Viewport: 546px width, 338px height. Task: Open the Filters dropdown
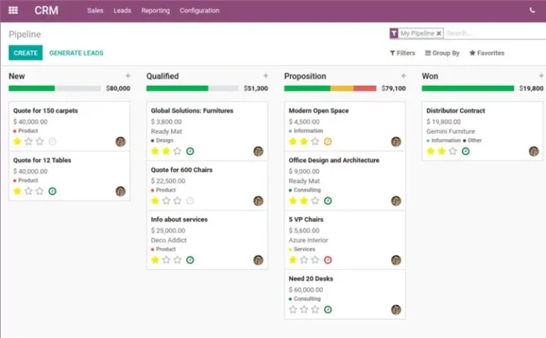point(402,53)
